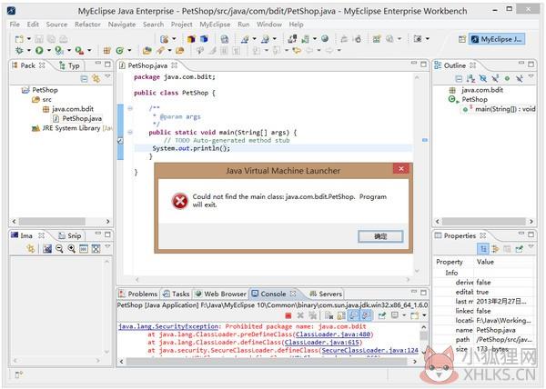Click Show Categories icon in Properties view
The image size is (546, 389).
point(483,248)
